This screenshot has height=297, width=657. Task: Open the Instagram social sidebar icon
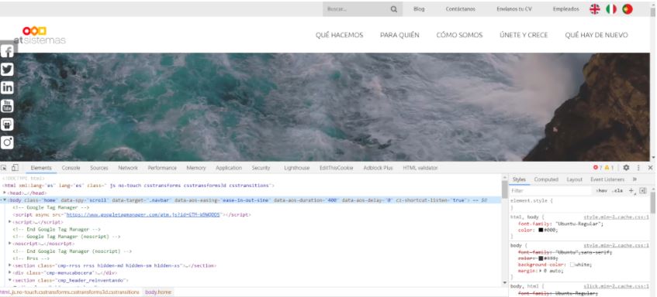tap(7, 142)
